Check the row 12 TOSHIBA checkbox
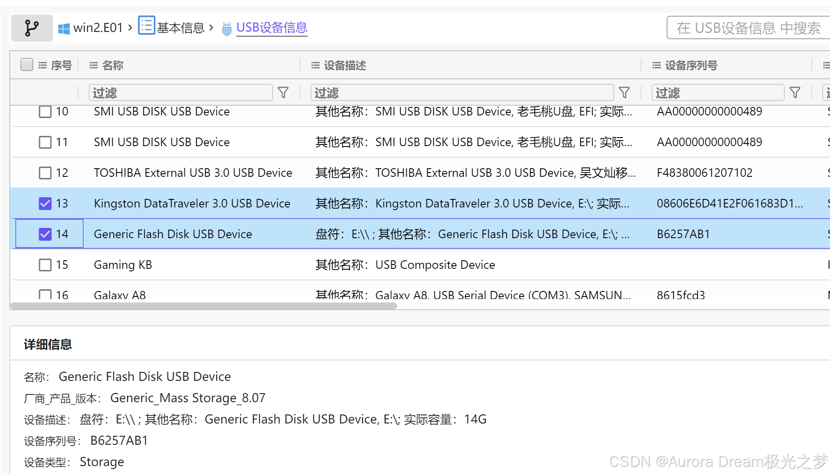830x475 pixels. [45, 173]
